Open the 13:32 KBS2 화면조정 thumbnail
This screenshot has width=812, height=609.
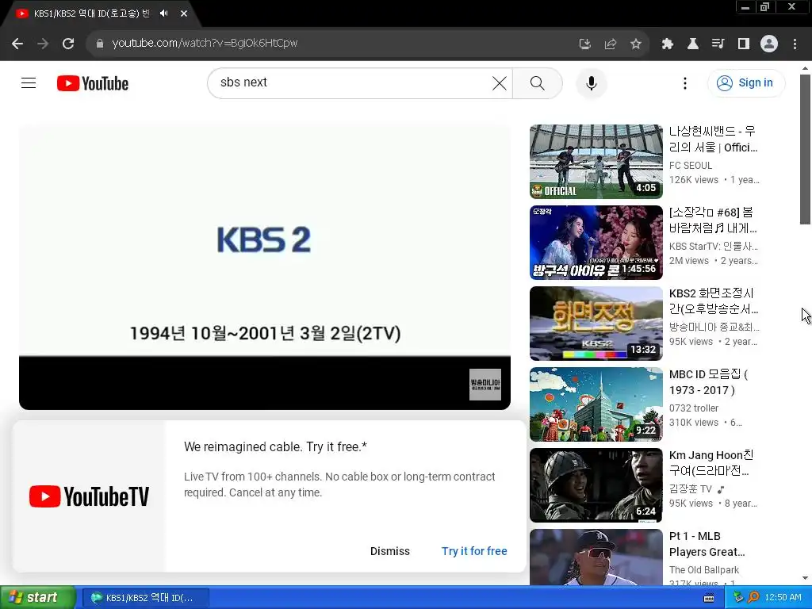[596, 324]
